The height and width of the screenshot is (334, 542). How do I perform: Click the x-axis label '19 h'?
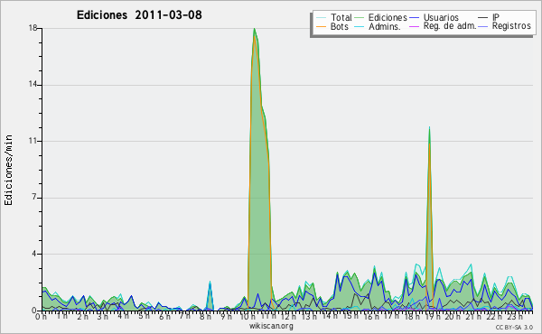(x=432, y=317)
